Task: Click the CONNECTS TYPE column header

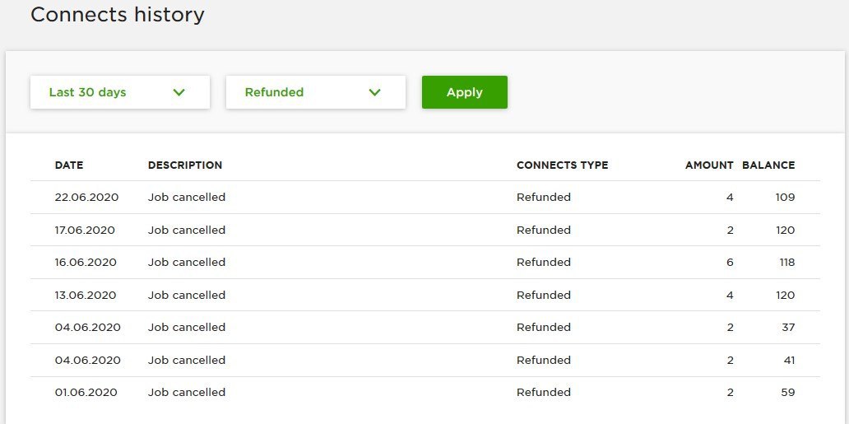Action: (562, 165)
